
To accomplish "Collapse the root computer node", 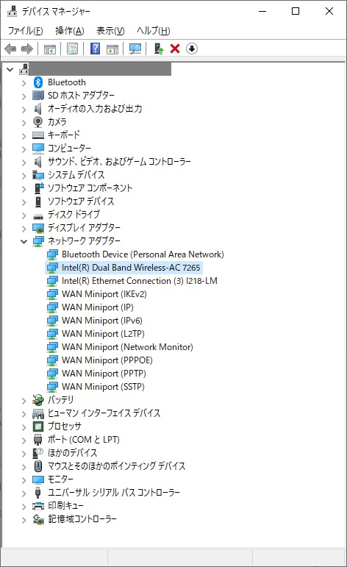I will click(10, 69).
